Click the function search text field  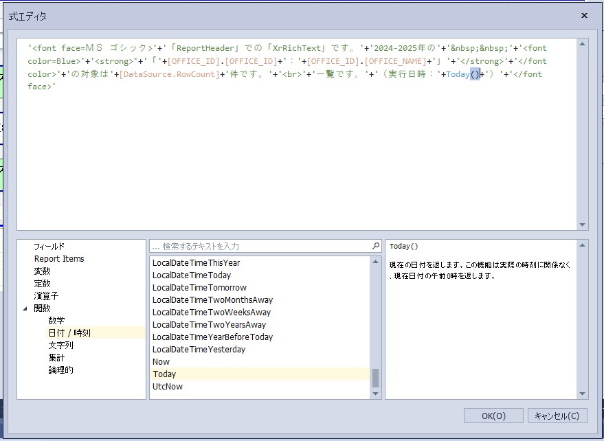tap(261, 246)
